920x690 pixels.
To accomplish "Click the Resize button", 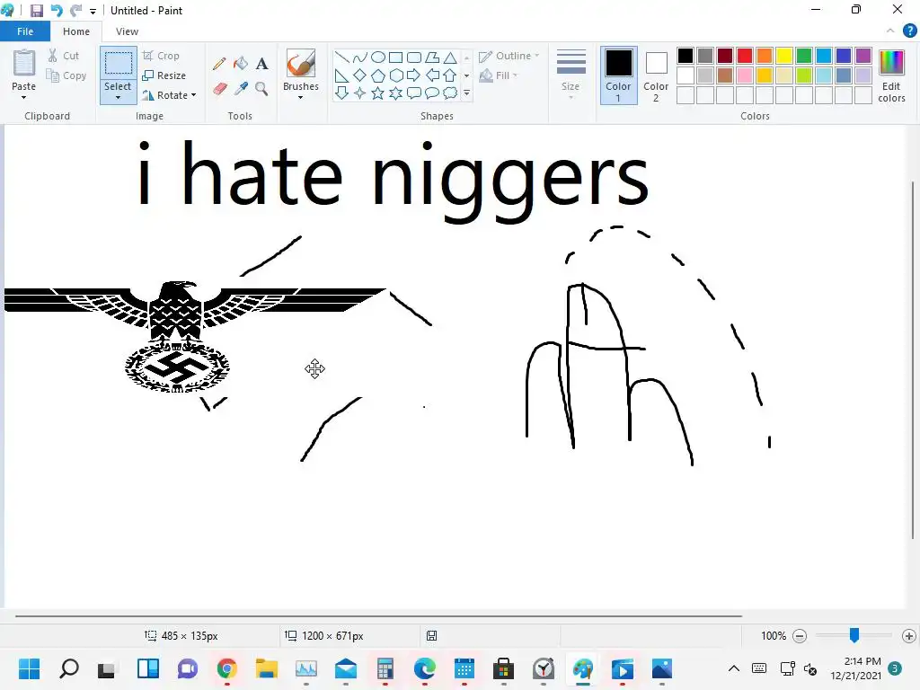I will [164, 75].
